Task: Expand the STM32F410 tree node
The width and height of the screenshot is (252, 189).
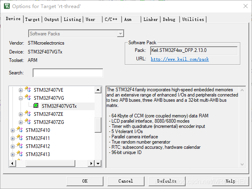Action: [12, 130]
